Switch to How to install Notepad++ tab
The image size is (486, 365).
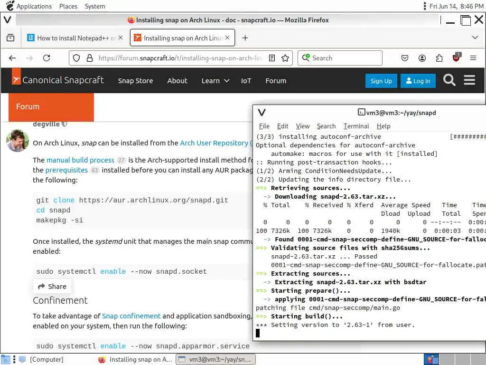click(75, 38)
